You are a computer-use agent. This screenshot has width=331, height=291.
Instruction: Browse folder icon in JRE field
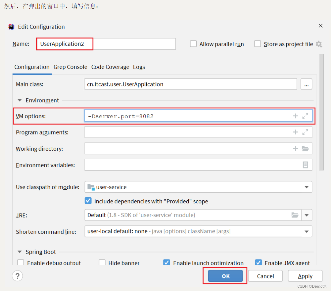tap(295, 215)
